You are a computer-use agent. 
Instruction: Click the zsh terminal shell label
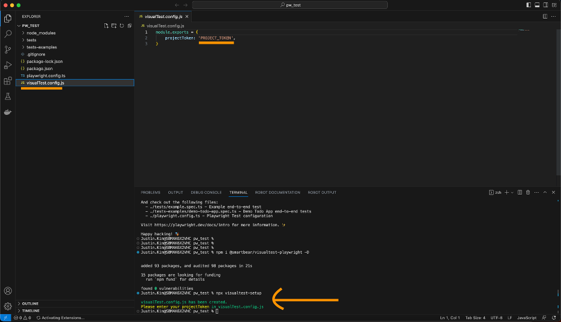pyautogui.click(x=495, y=192)
